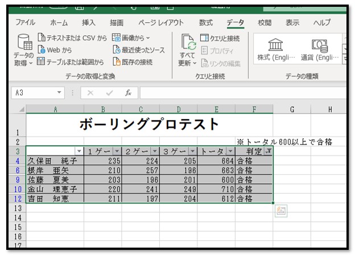Open the 挿入 ribbon tab
Screen dimensions: 355x255
[x=89, y=22]
